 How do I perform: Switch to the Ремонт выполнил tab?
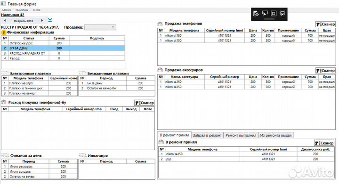tap(241, 135)
